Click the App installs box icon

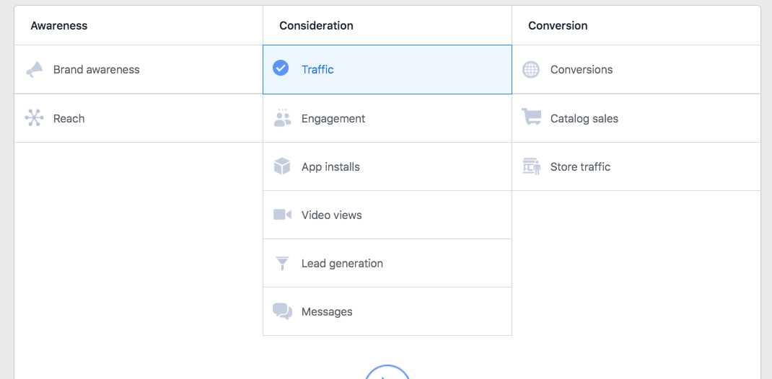pyautogui.click(x=282, y=166)
